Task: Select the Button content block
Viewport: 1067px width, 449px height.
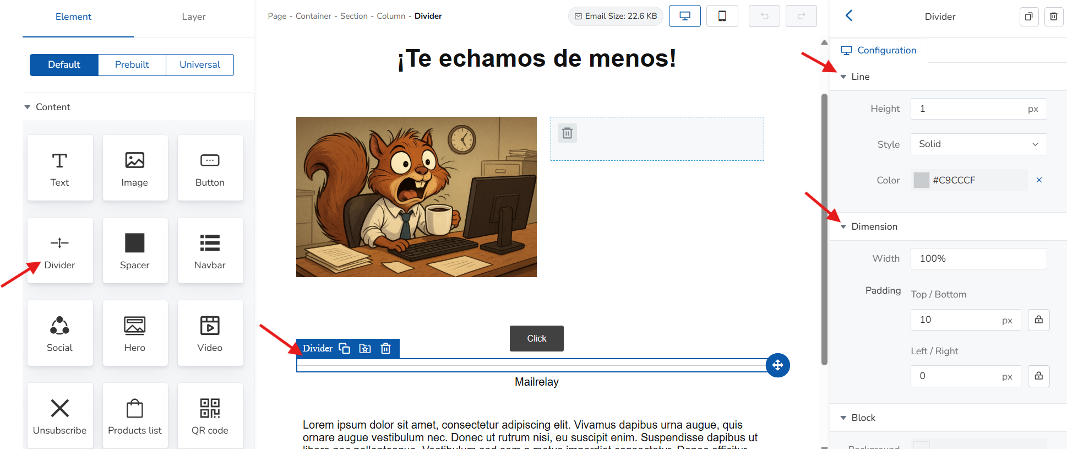Action: click(x=210, y=168)
